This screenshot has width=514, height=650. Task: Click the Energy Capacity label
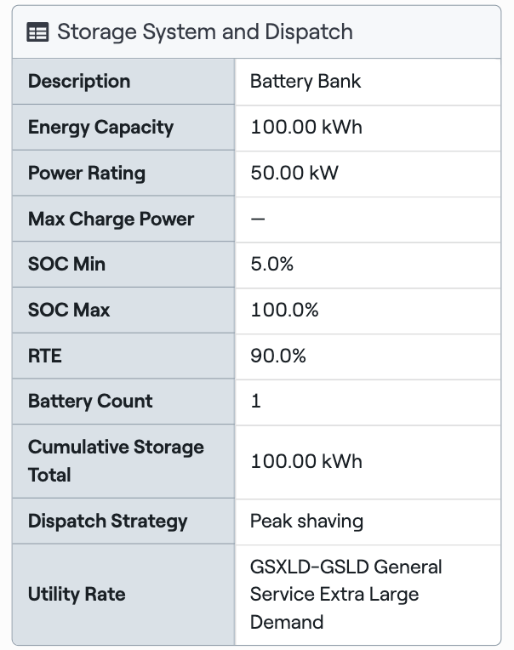click(x=100, y=128)
